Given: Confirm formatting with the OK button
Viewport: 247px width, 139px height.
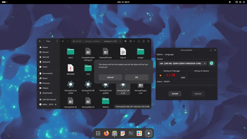Looking at the screenshot, I should point(136,77).
